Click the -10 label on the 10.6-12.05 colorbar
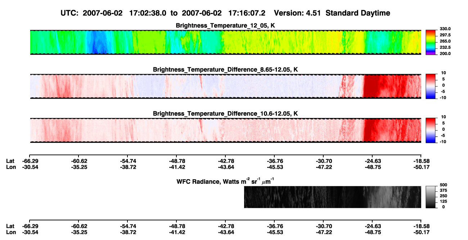The width and height of the screenshot is (468, 240). pyautogui.click(x=443, y=141)
